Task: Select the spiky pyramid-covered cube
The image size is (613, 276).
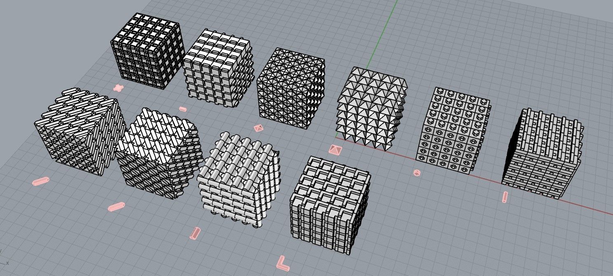Action: (x=372, y=109)
